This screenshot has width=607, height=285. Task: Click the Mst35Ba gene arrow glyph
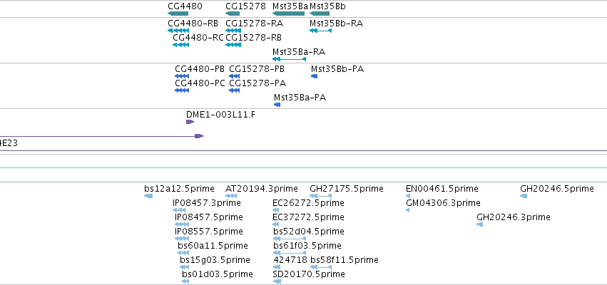(x=288, y=14)
